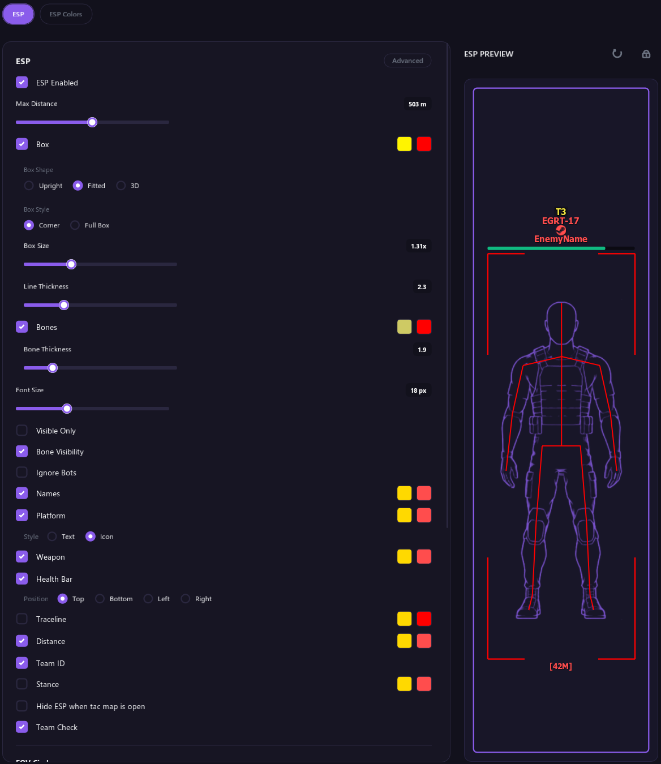Disable the Health Bar checkbox
Screen dimensions: 661x764
point(22,578)
